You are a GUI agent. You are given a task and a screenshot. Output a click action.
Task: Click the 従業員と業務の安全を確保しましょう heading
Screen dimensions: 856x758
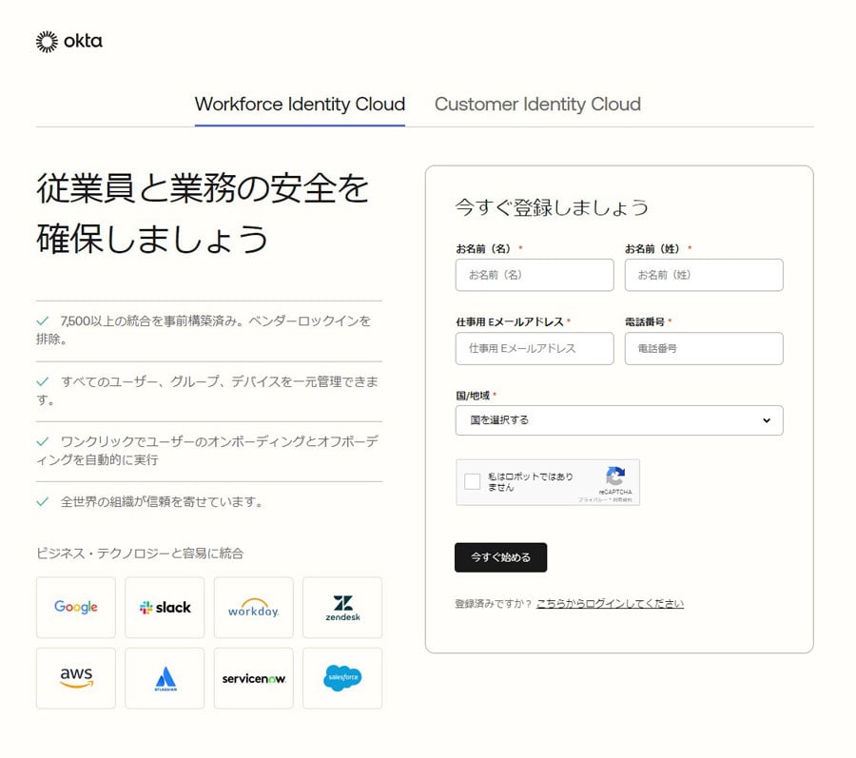coord(203,213)
